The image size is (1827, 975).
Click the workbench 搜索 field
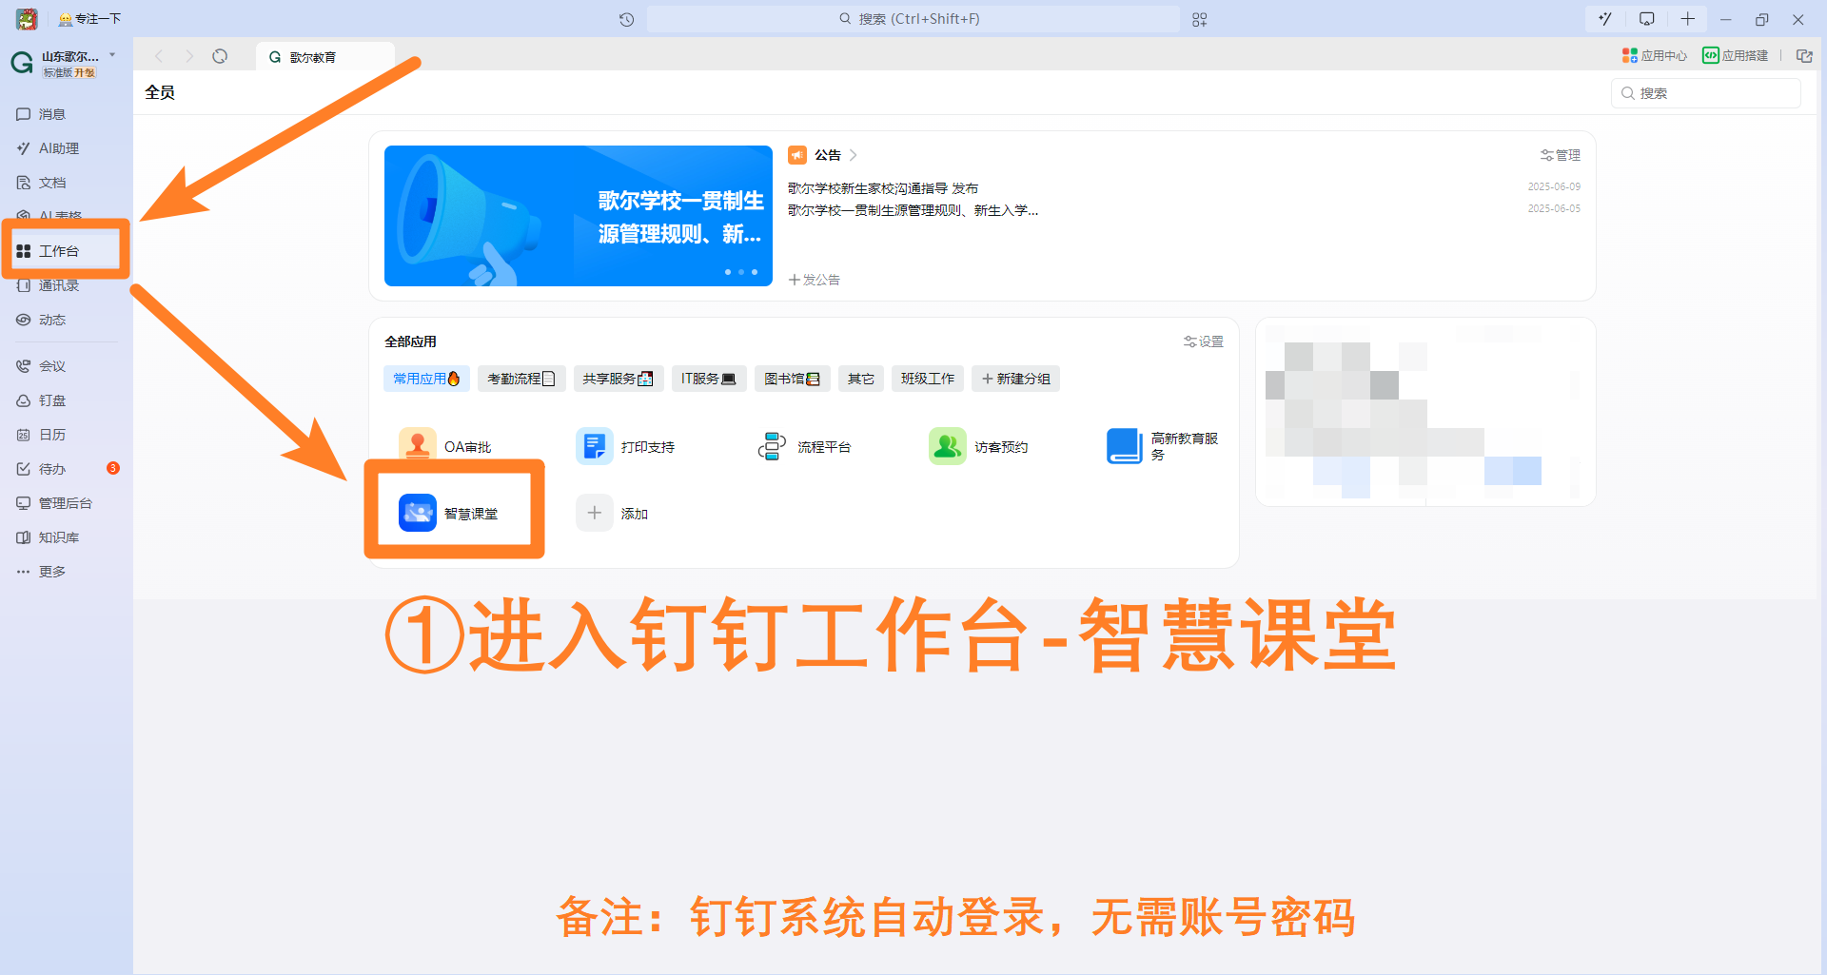pos(1706,93)
